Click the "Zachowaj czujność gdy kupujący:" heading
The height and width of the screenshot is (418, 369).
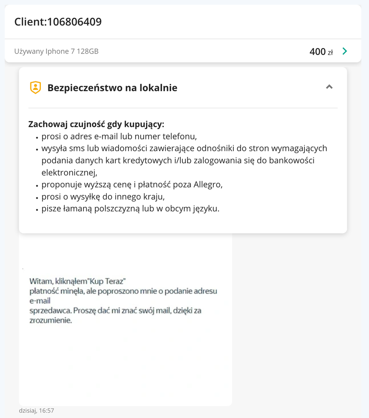(x=96, y=124)
